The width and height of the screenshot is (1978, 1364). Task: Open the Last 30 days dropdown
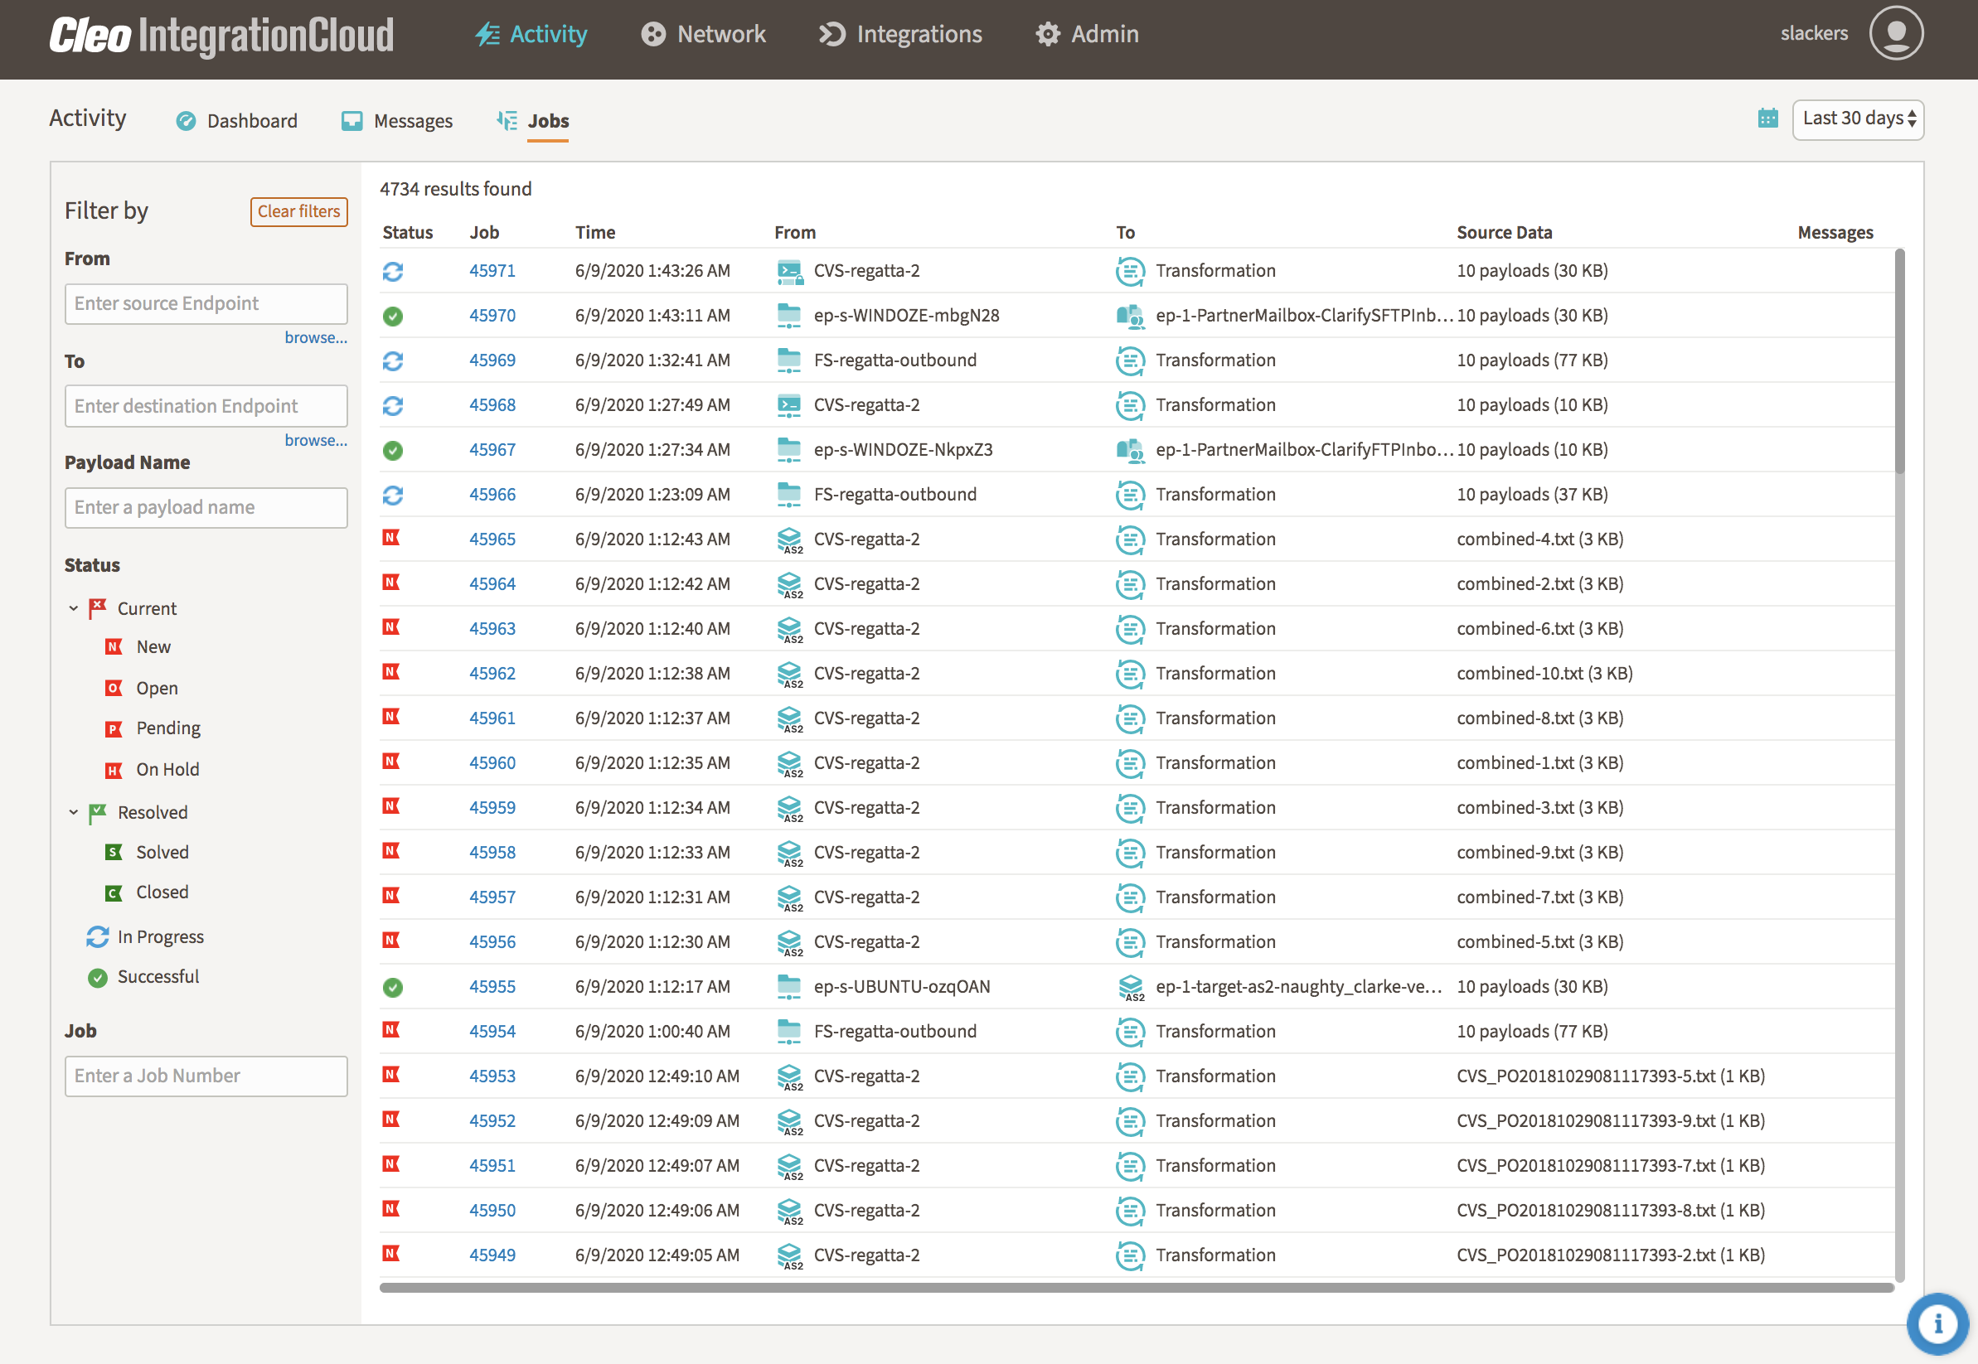pyautogui.click(x=1858, y=119)
